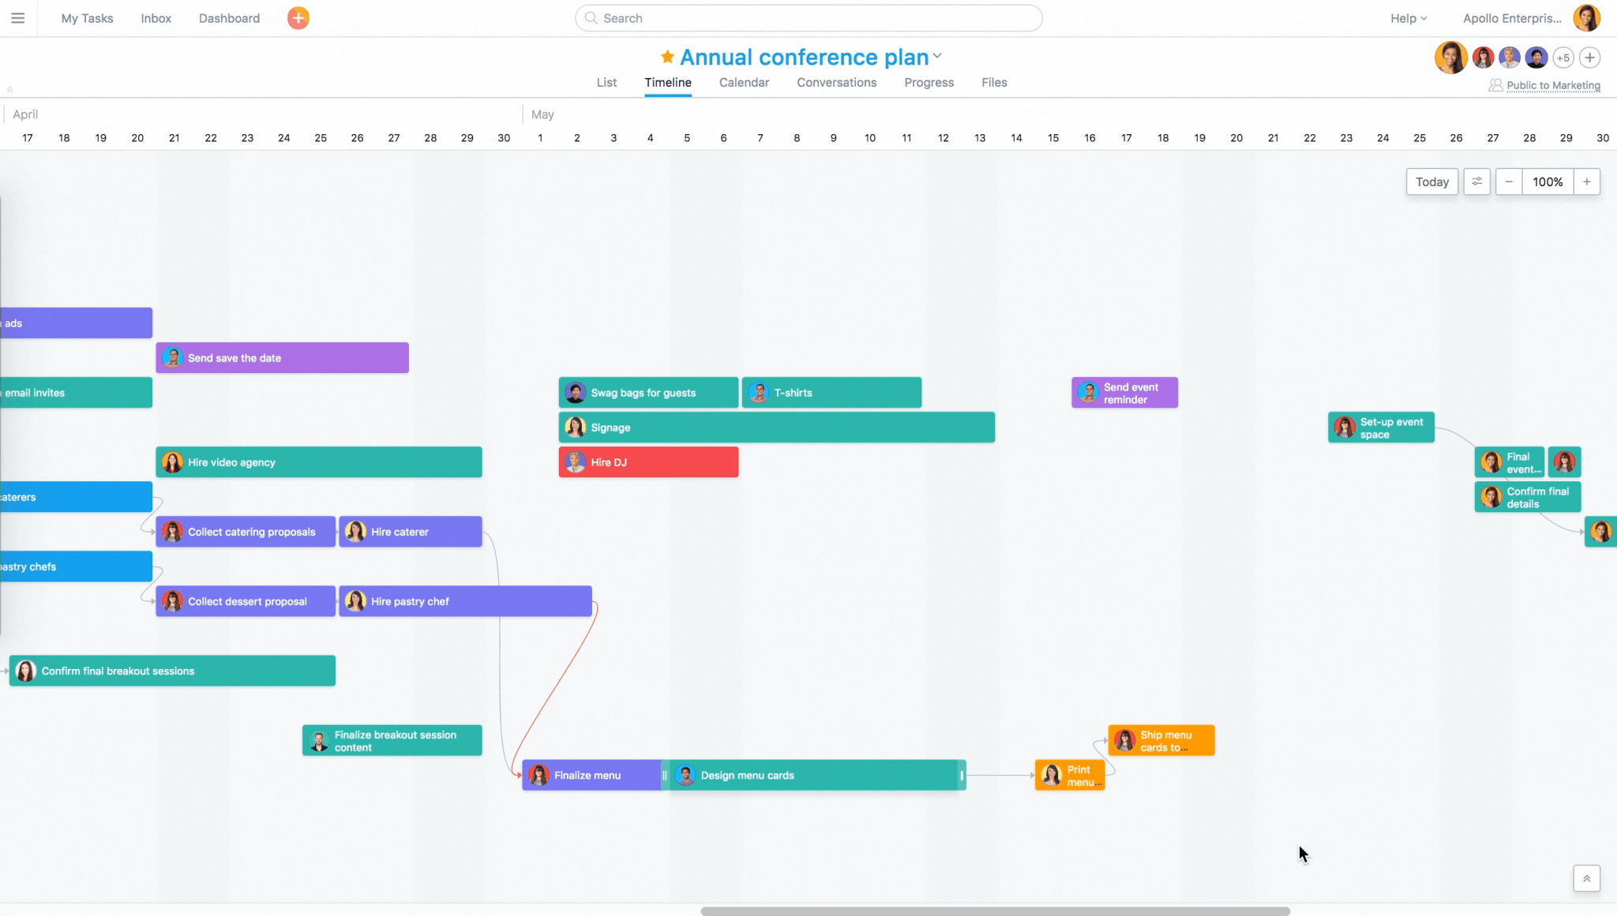Click the Conversations tab
This screenshot has width=1617, height=916.
tap(836, 81)
